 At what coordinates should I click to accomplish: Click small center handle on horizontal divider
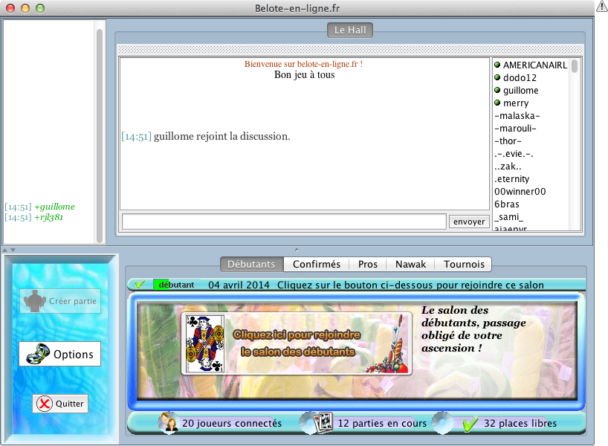[x=297, y=250]
